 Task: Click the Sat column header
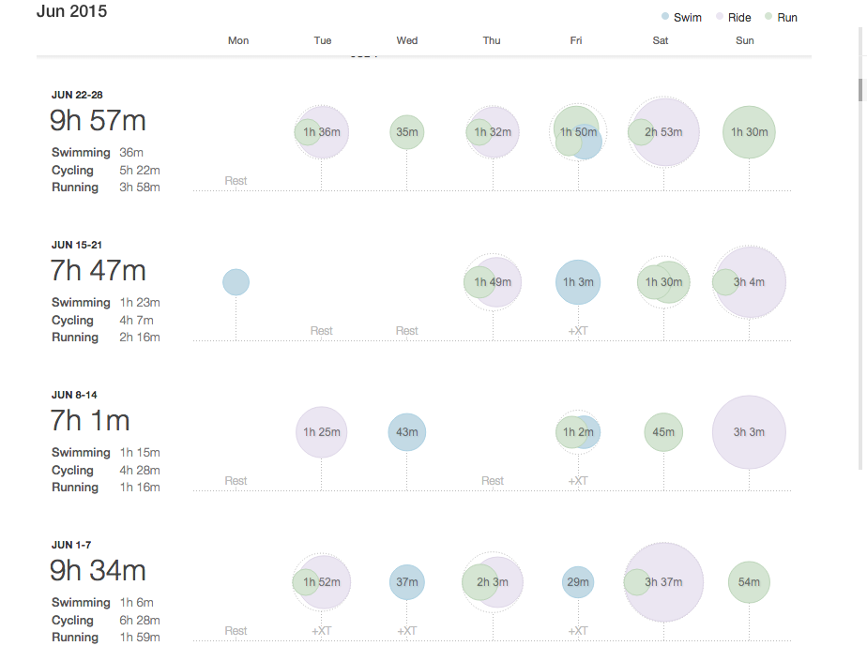(x=661, y=40)
